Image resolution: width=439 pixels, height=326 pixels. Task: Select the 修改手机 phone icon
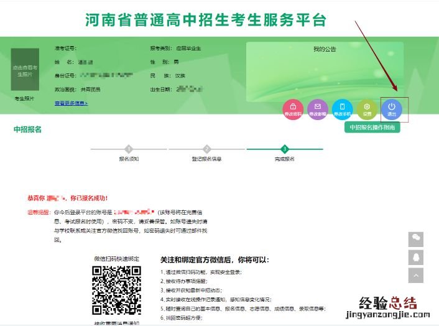point(342,109)
